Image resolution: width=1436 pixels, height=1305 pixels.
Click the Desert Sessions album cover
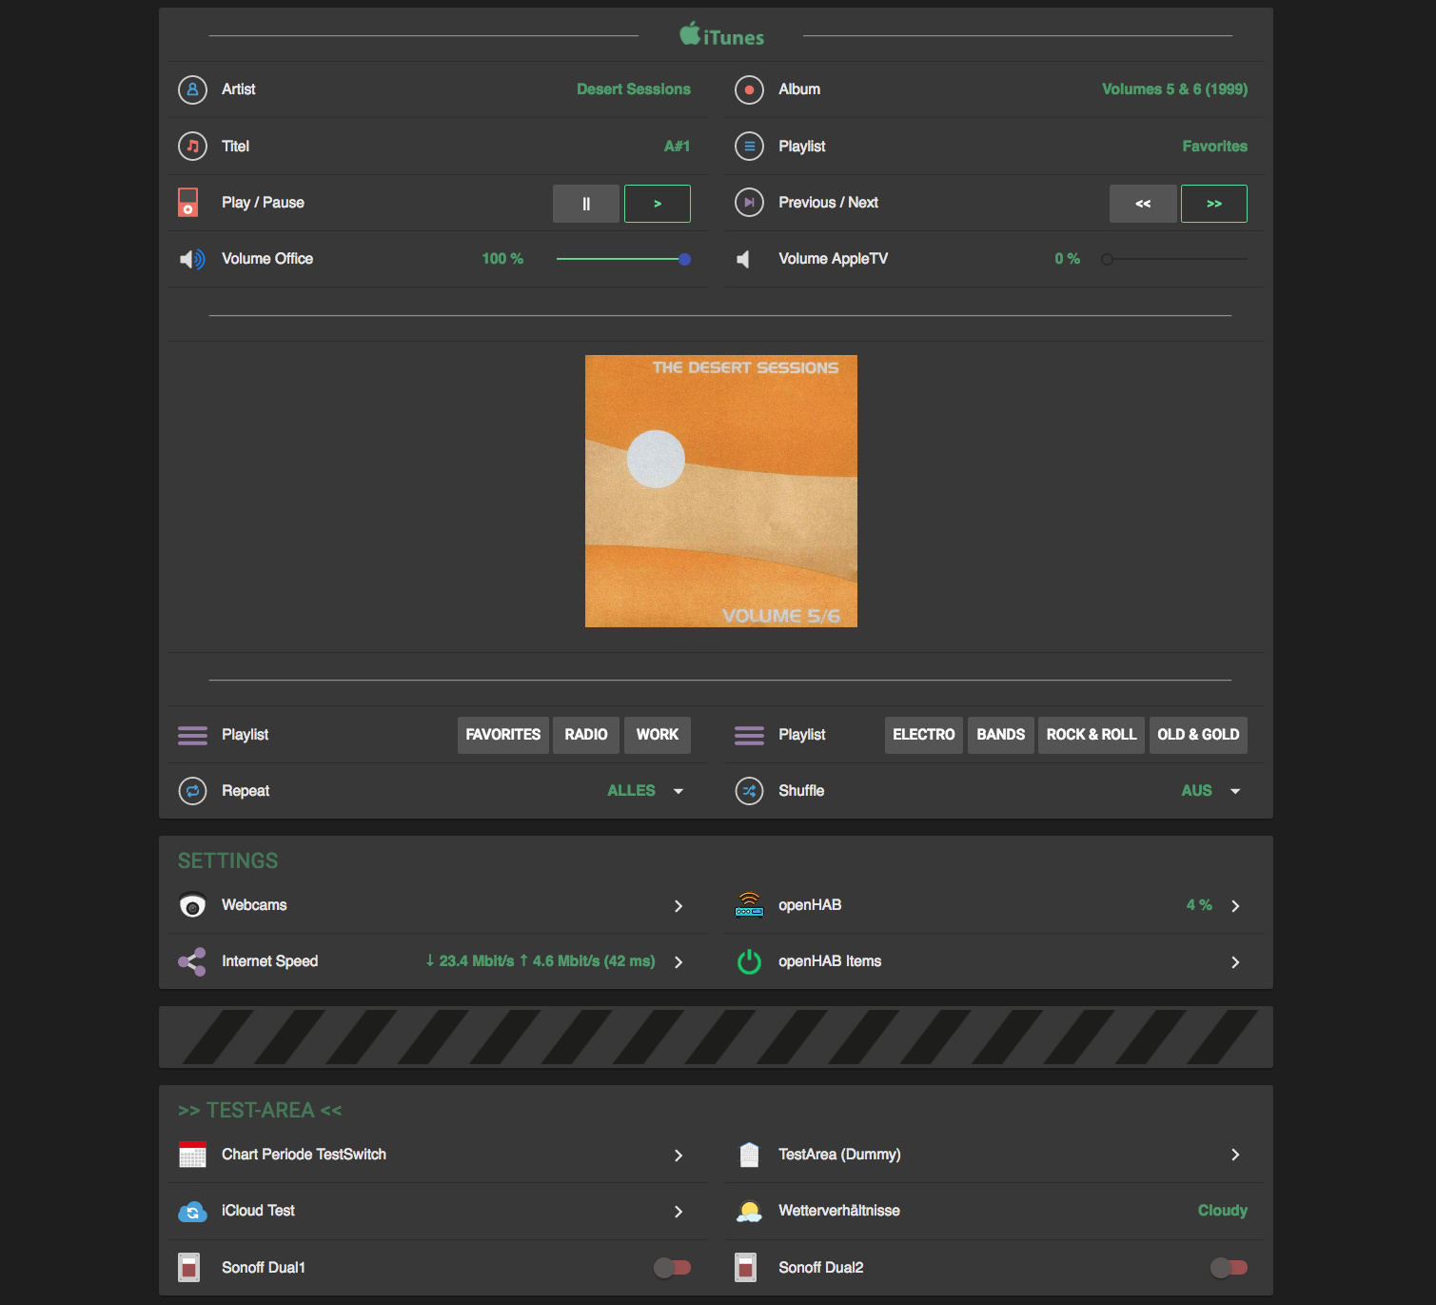[x=720, y=491]
